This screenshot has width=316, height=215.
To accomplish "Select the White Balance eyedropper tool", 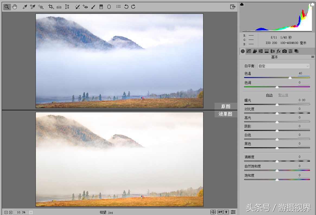I will coord(25,7).
